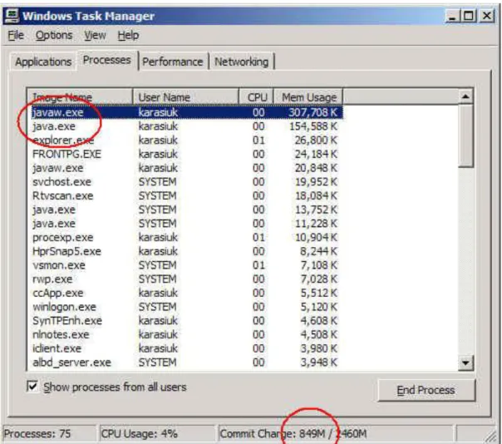
Task: Select the iclient.exe process
Action: point(185,348)
